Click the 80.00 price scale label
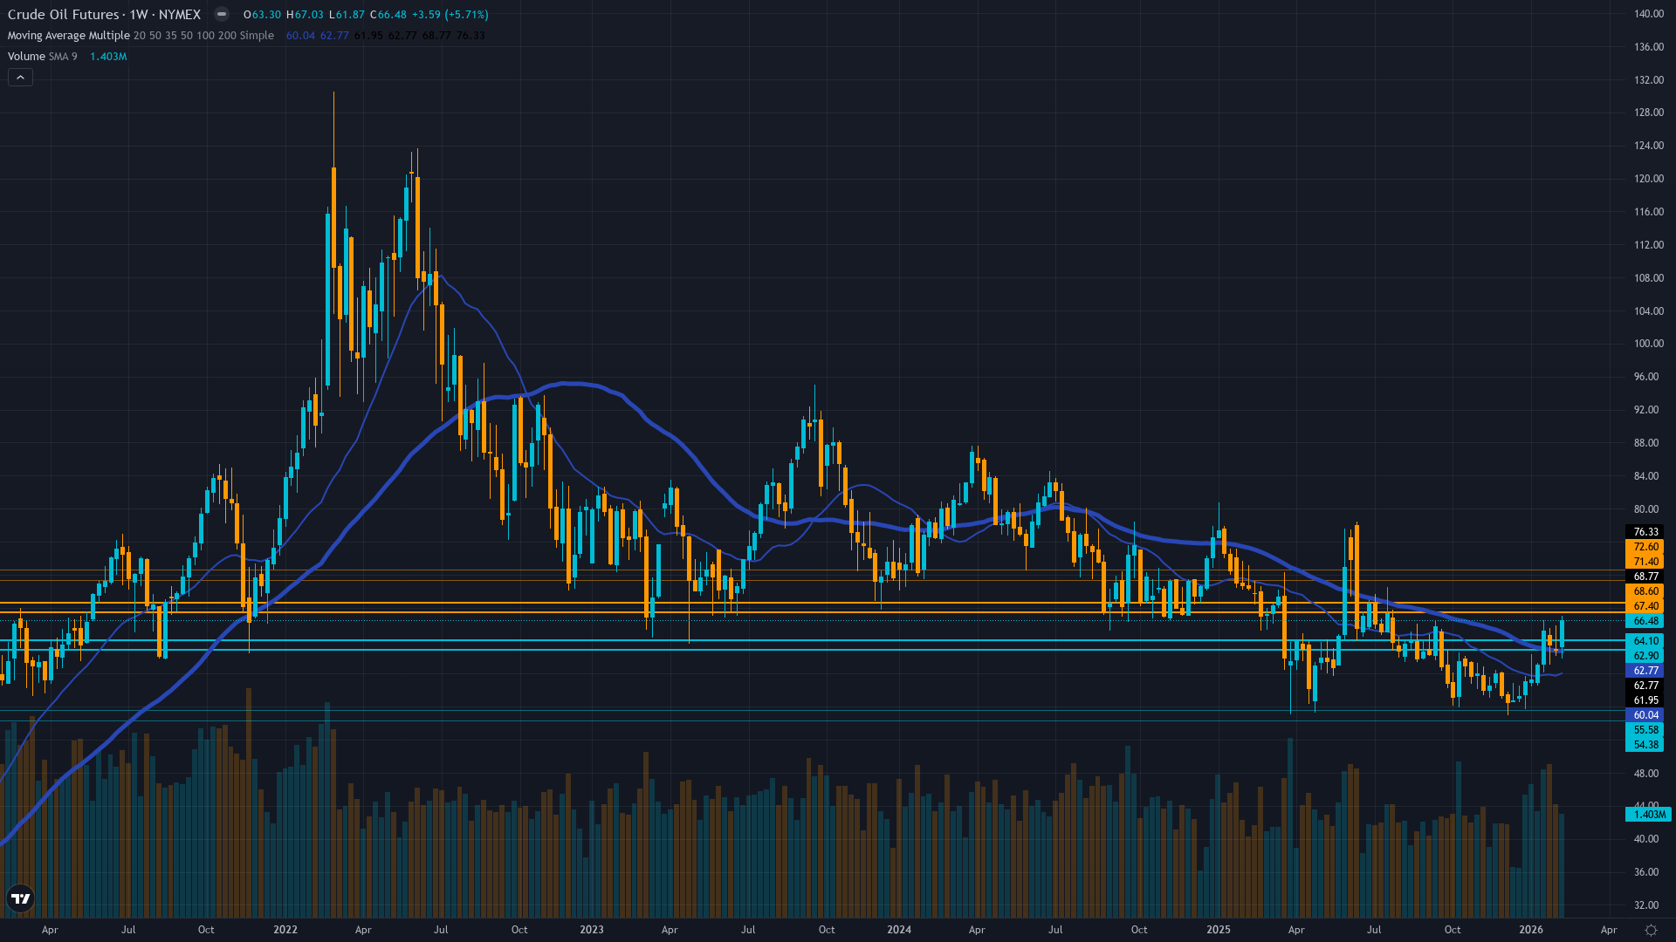1676x942 pixels. coord(1646,509)
